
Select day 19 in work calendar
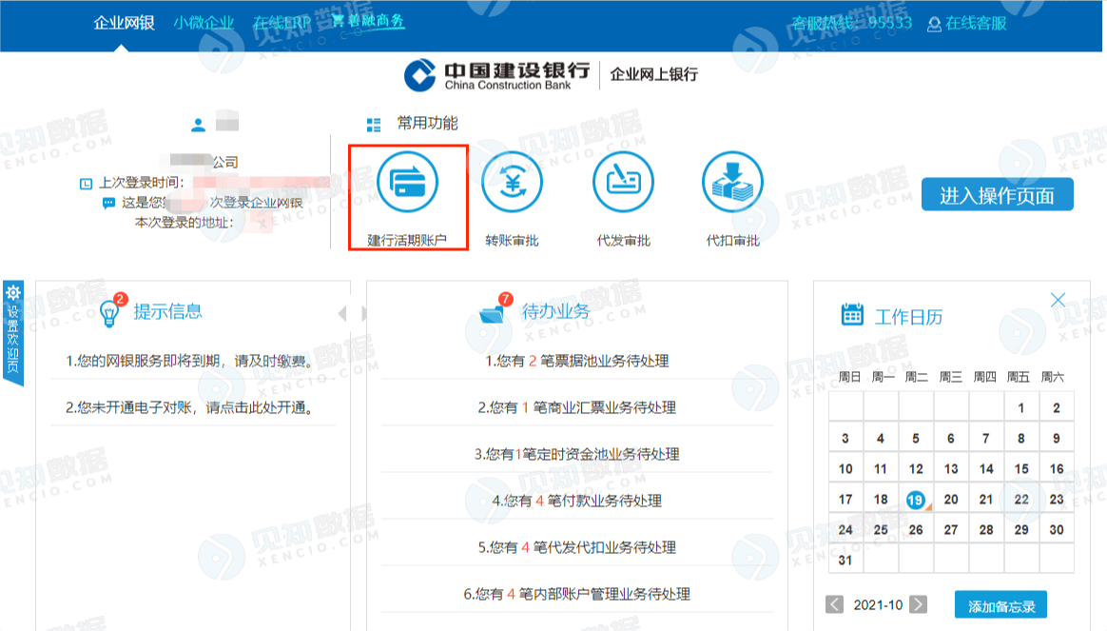[x=915, y=499]
